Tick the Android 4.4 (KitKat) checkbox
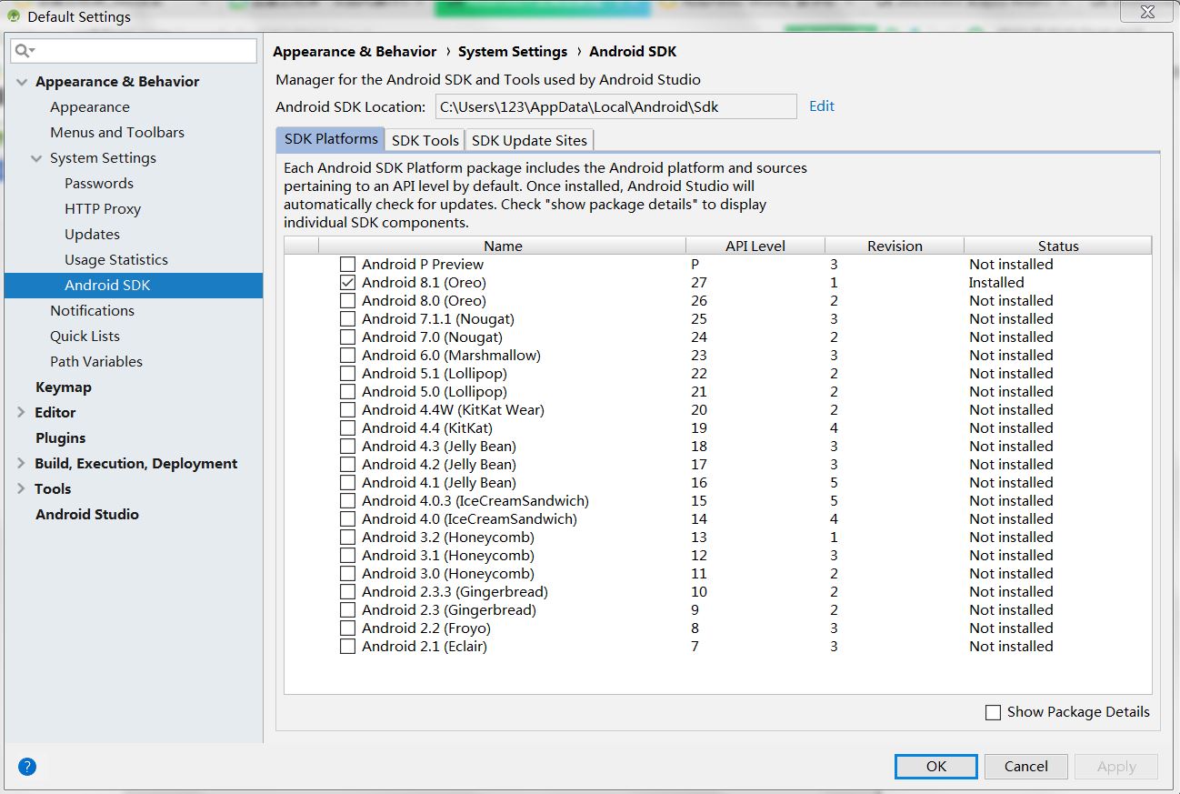 tap(347, 428)
